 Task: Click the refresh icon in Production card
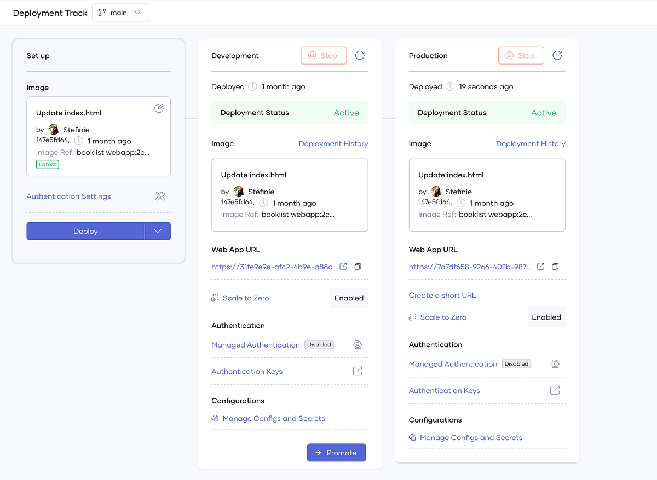point(557,55)
